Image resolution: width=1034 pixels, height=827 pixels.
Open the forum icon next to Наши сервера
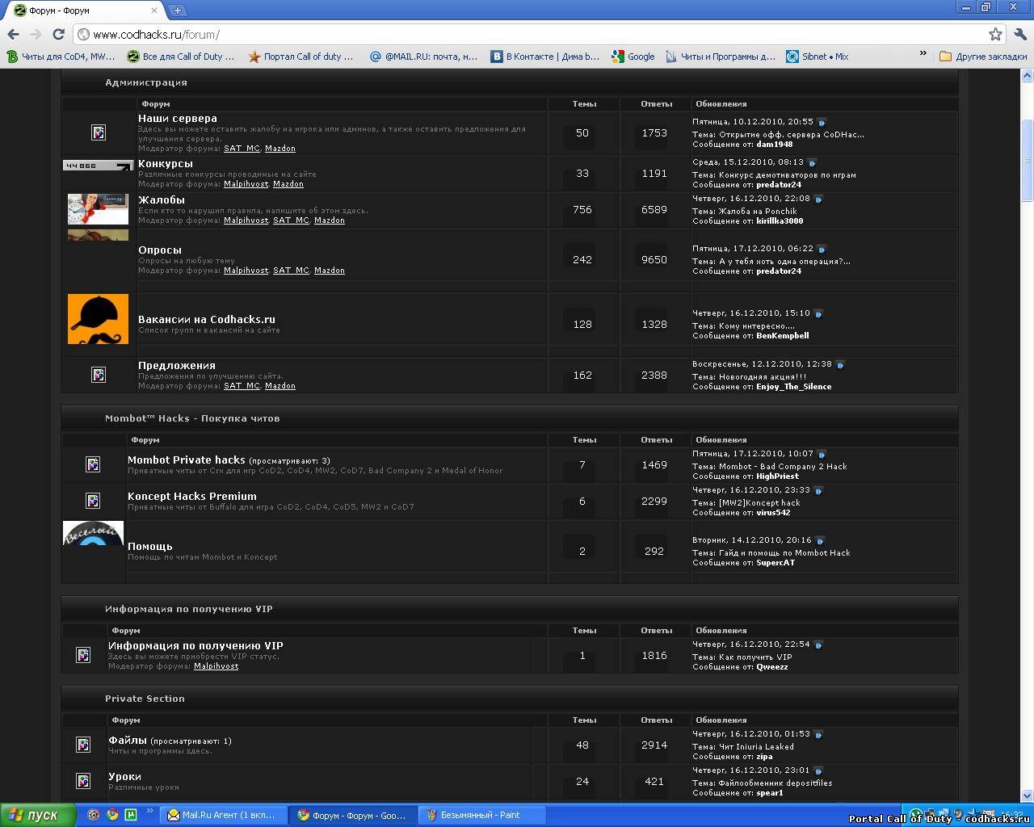coord(99,132)
